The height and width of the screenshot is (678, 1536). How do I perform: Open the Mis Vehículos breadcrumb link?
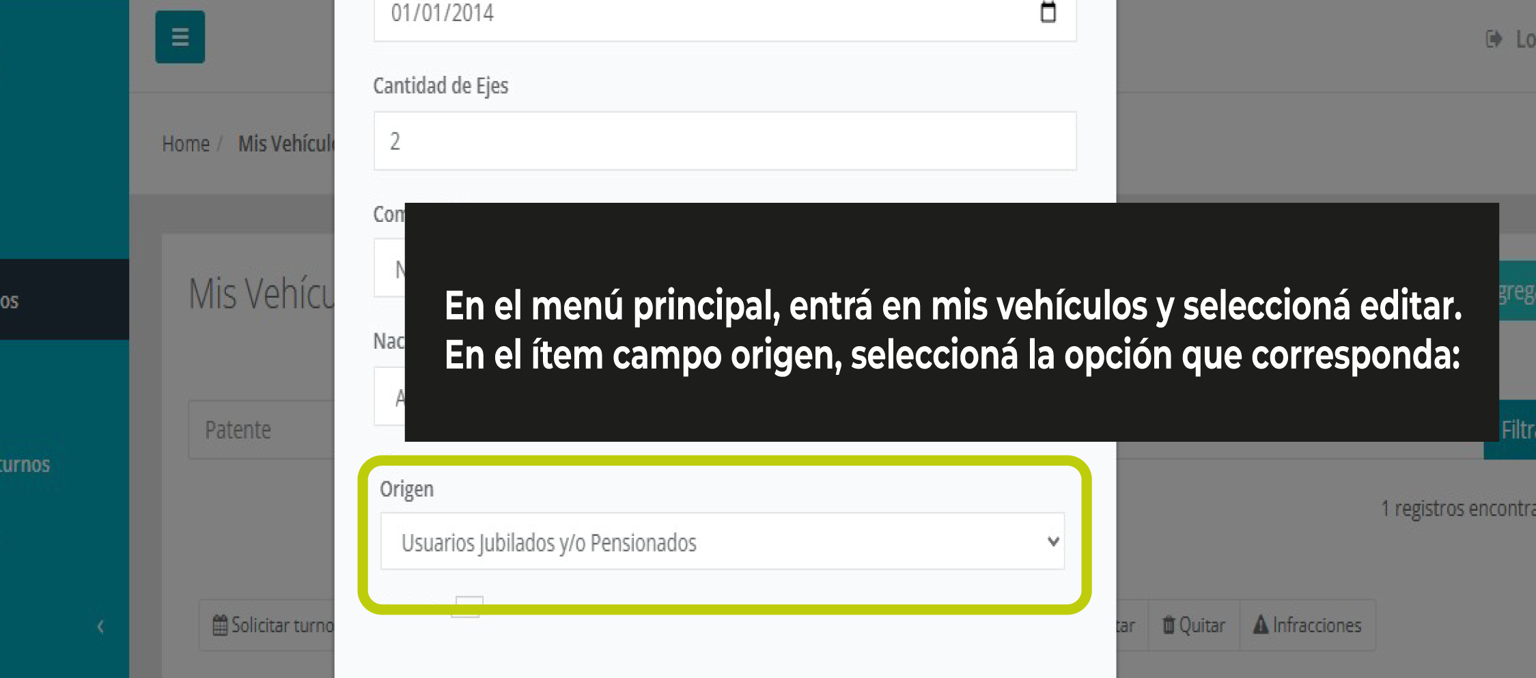click(285, 144)
